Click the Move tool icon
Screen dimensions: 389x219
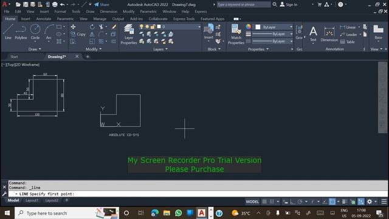[x=73, y=27]
